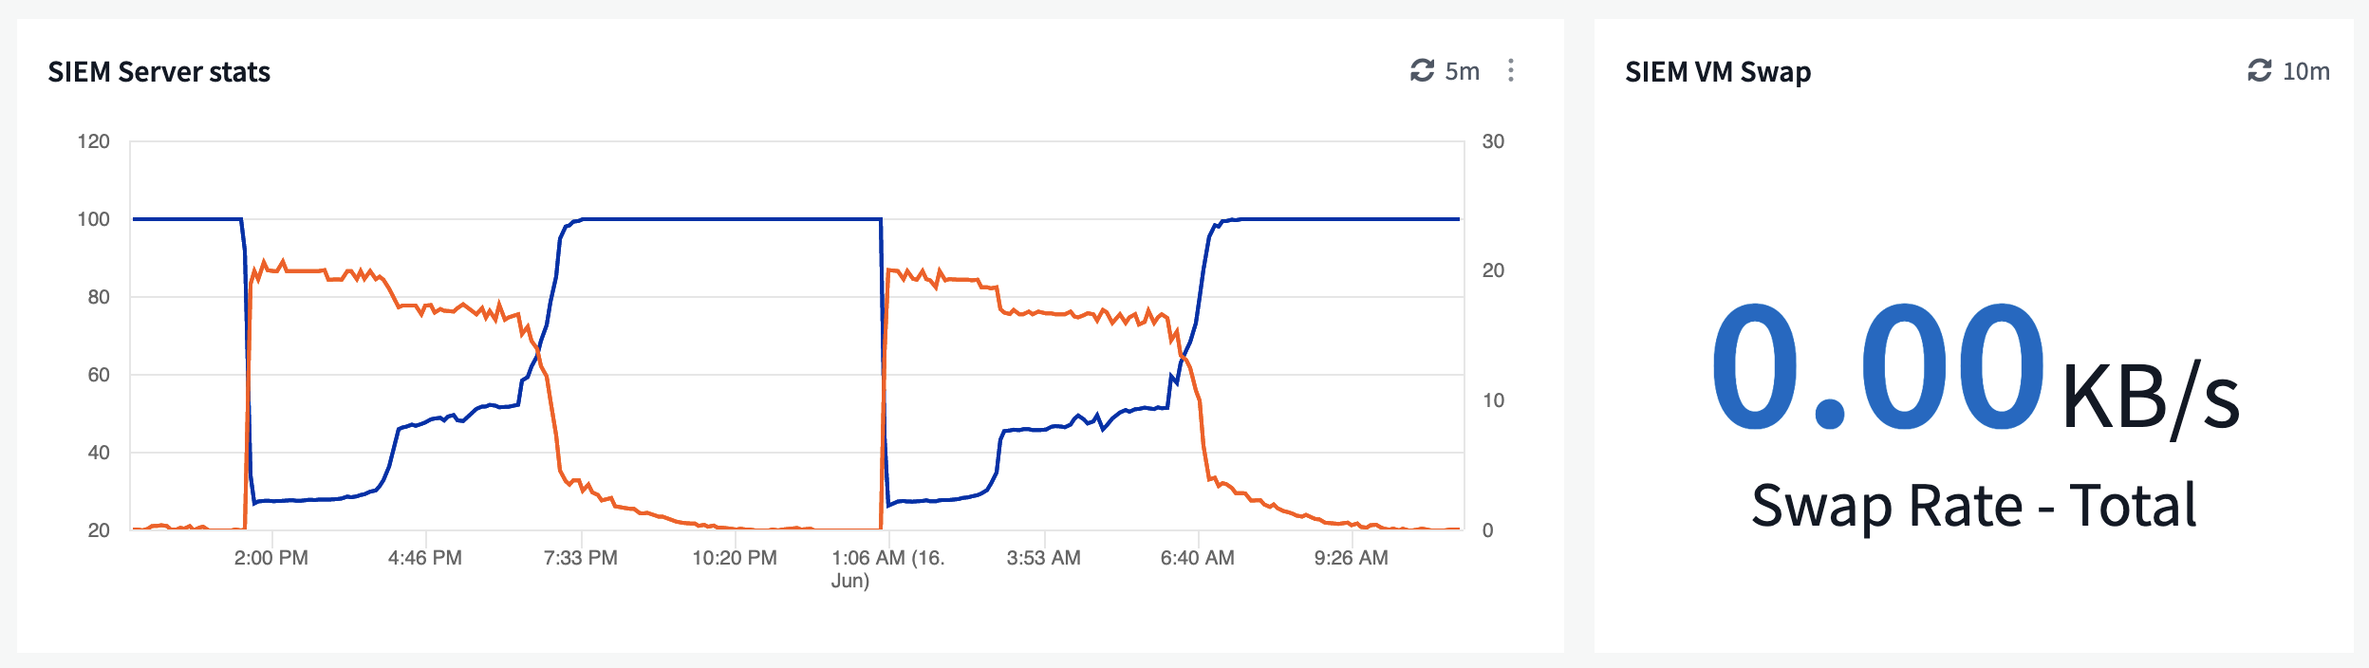The width and height of the screenshot is (2369, 668).
Task: Click the 30 label on right axis
Action: click(x=1493, y=141)
